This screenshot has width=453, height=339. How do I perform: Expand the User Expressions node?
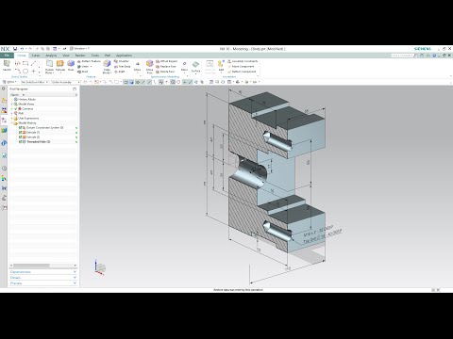point(12,119)
